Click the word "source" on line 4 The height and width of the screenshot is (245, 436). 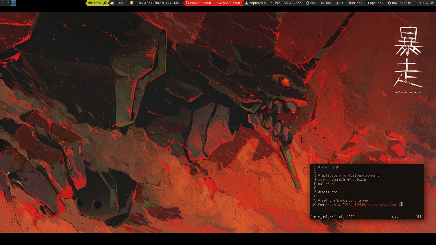(324, 180)
